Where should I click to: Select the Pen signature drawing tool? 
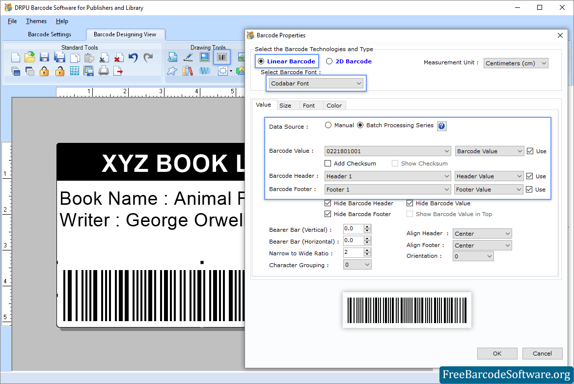click(x=188, y=57)
